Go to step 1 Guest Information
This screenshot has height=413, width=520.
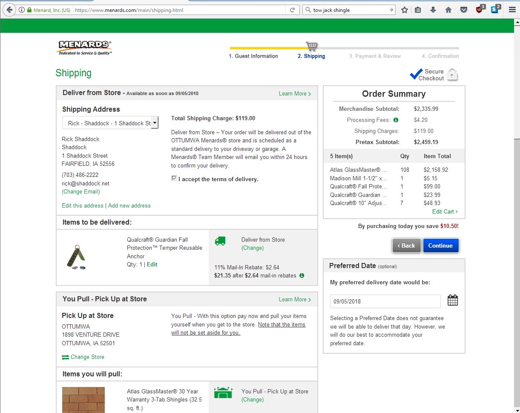pos(253,56)
